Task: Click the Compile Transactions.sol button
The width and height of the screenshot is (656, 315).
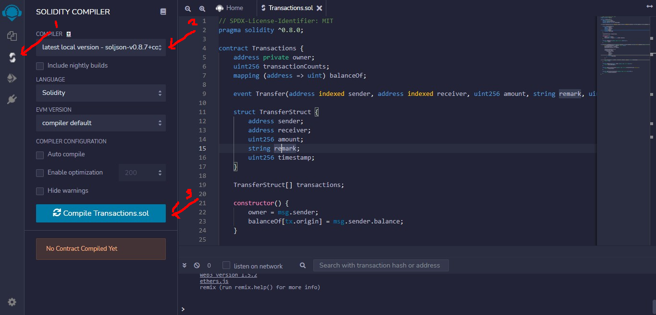Action: 100,213
